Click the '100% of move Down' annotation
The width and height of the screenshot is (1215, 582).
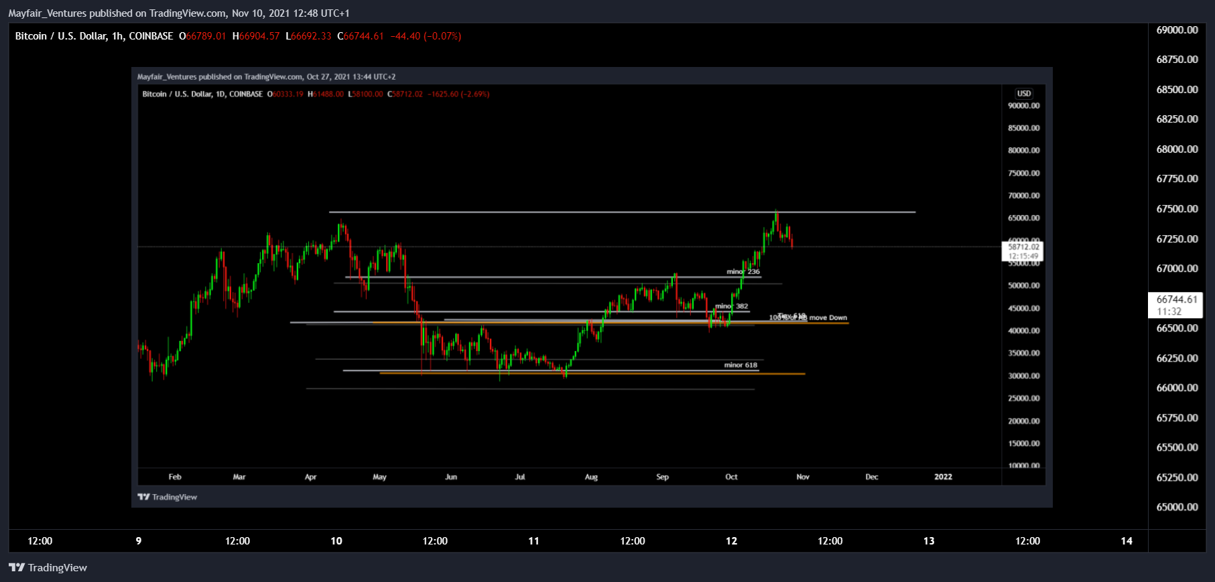808,317
